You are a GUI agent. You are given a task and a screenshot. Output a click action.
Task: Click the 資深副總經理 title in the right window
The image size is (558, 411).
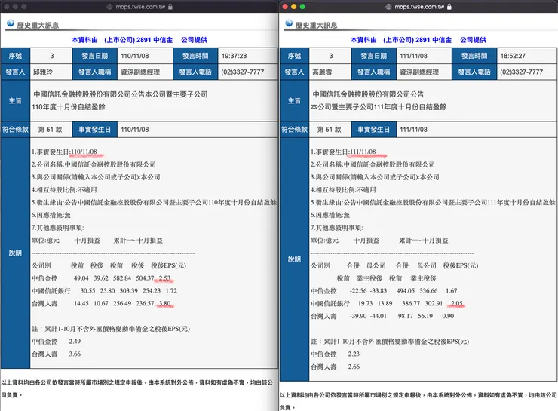coord(419,72)
